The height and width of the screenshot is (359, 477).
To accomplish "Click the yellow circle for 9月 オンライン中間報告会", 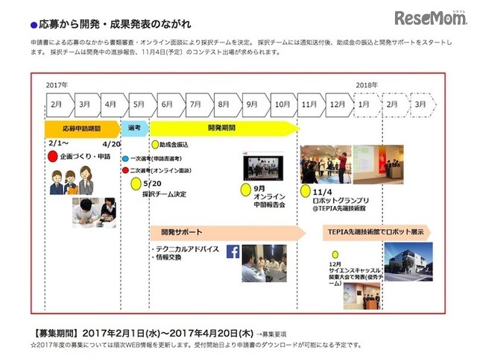I will [244, 190].
